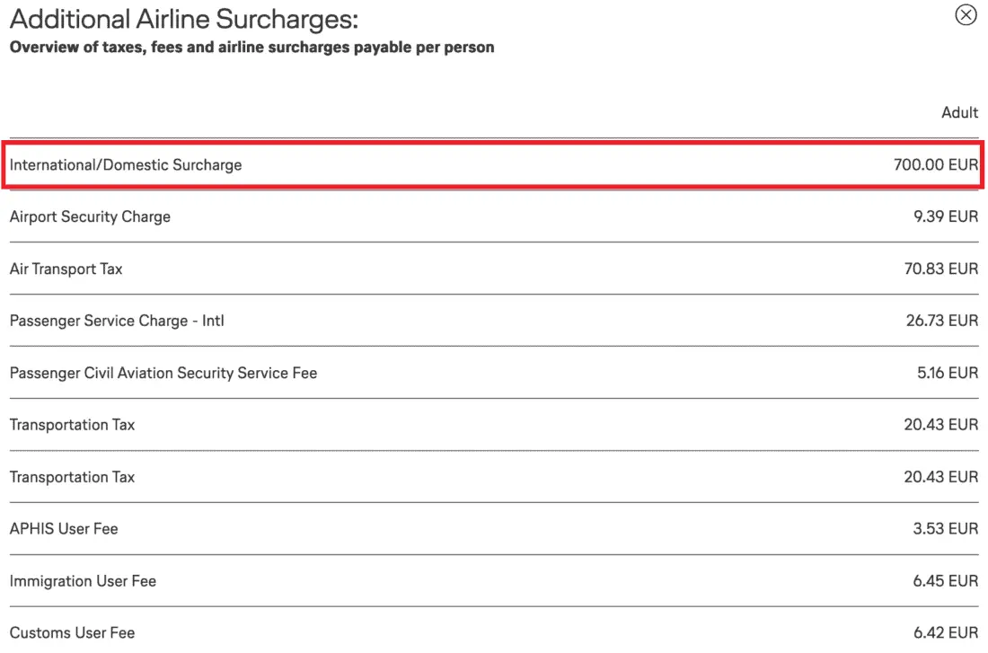Image resolution: width=988 pixels, height=653 pixels.
Task: Select the 5.16 EUR fee amount
Action: point(948,373)
